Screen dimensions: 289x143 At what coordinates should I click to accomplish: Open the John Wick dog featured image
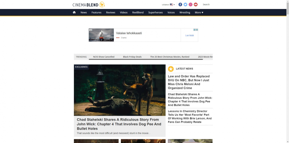(120, 90)
